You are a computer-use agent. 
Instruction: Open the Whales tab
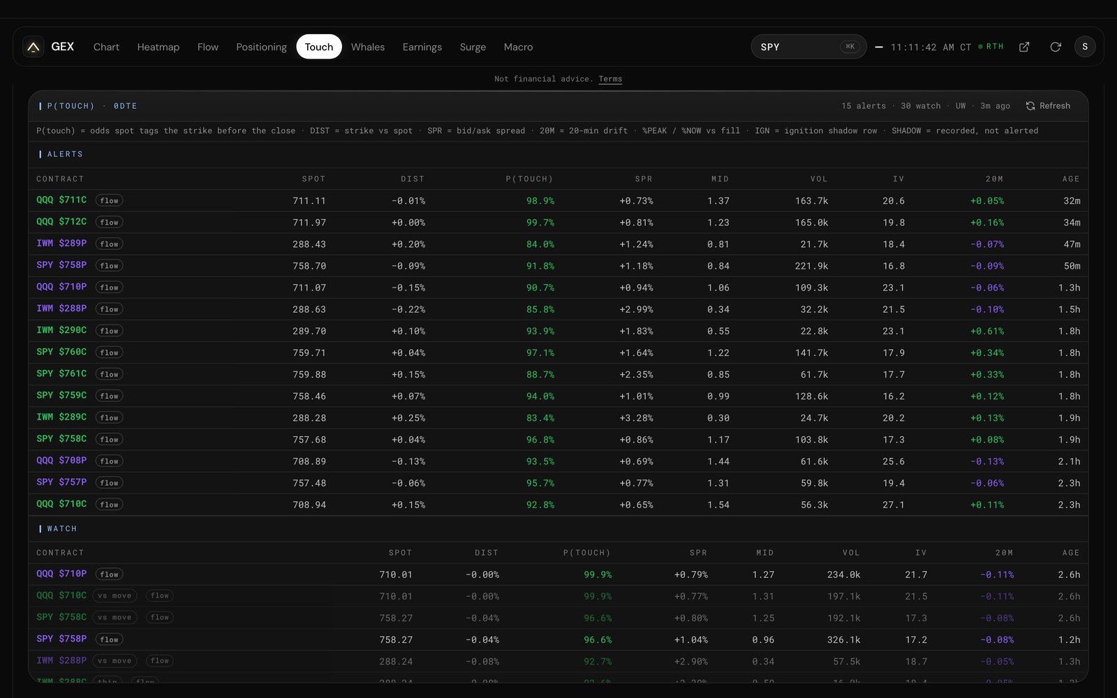(x=368, y=47)
